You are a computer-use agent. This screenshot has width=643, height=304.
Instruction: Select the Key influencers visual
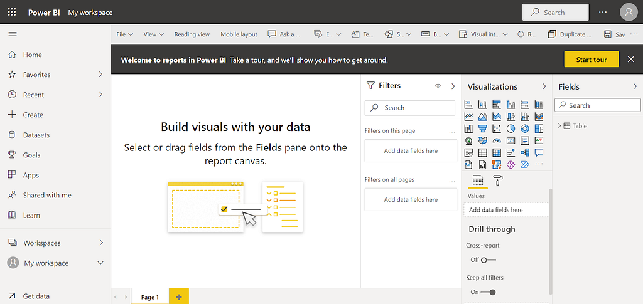point(511,152)
